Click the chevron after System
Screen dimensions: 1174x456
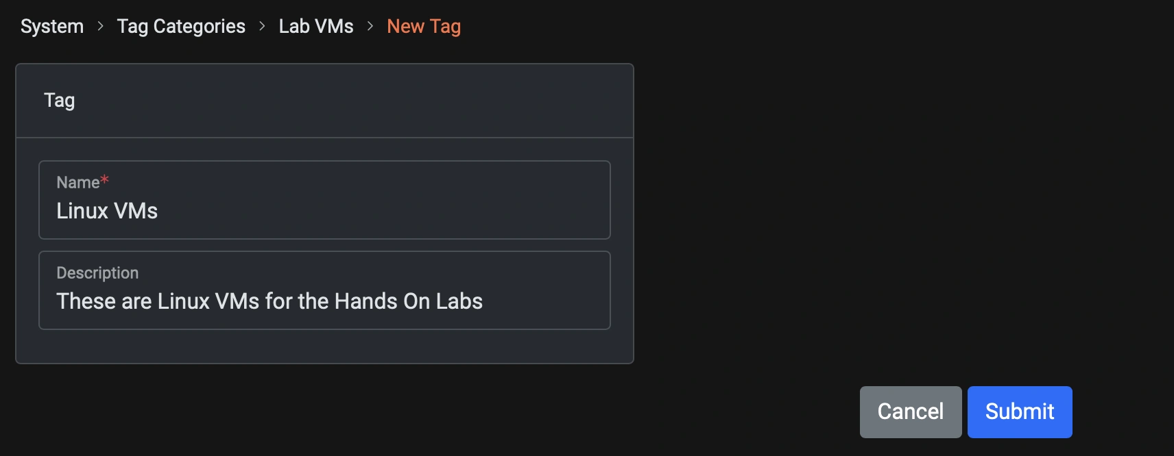click(x=100, y=26)
